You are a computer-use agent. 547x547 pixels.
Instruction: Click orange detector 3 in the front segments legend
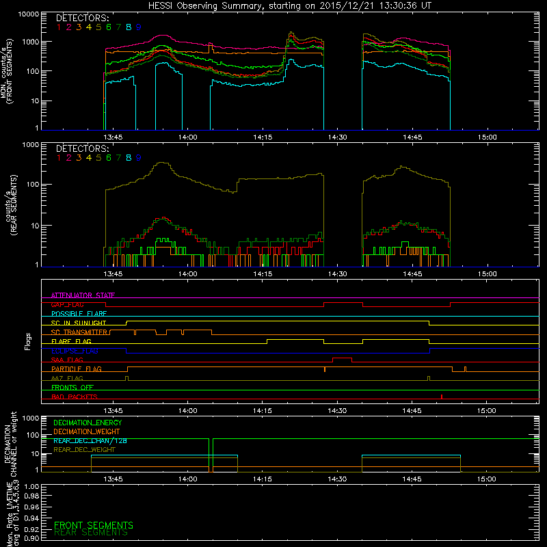point(79,27)
